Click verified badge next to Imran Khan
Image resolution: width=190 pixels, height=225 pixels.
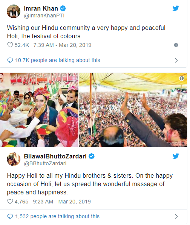coord(63,8)
